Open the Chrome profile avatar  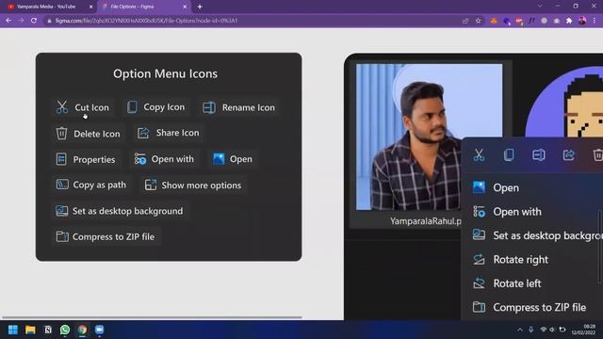(582, 21)
